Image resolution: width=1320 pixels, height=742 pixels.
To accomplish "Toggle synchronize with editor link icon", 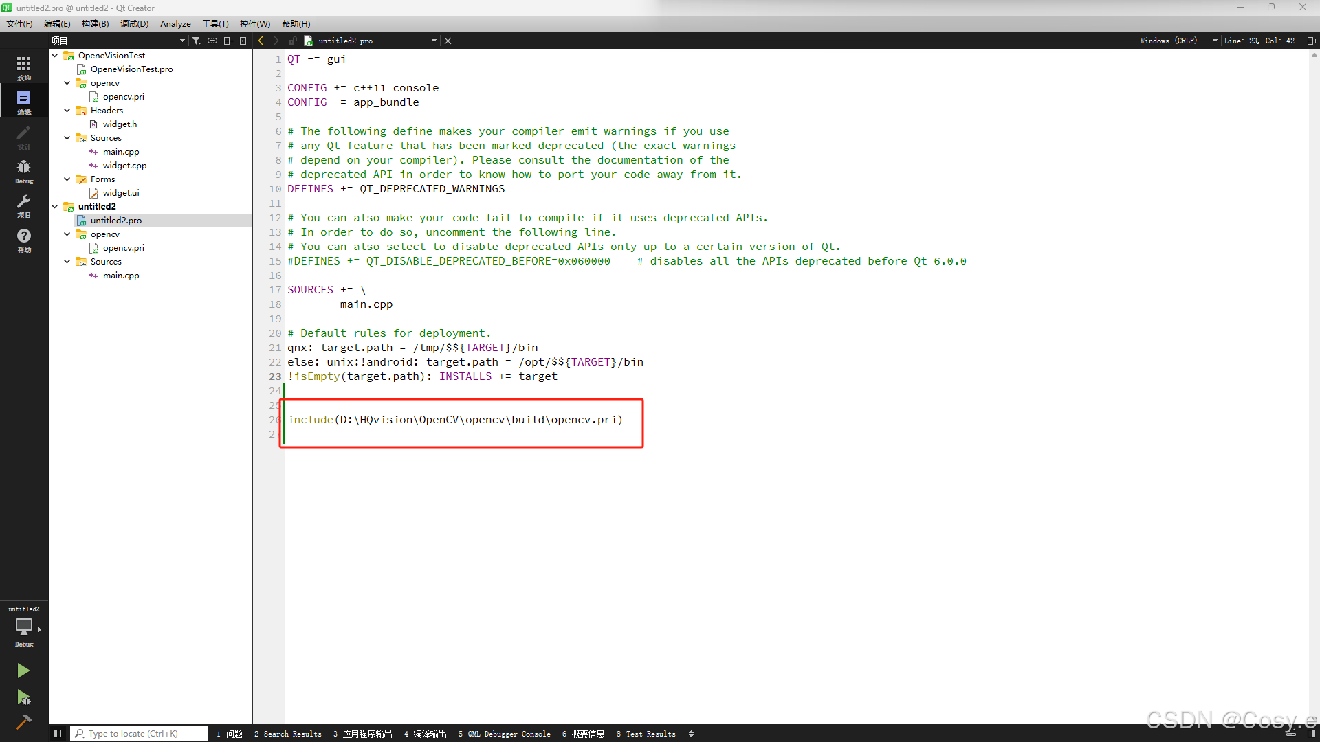I will 212,41.
